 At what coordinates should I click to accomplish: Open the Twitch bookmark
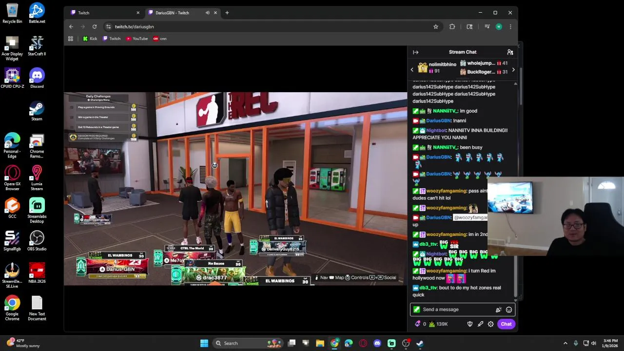tap(112, 39)
